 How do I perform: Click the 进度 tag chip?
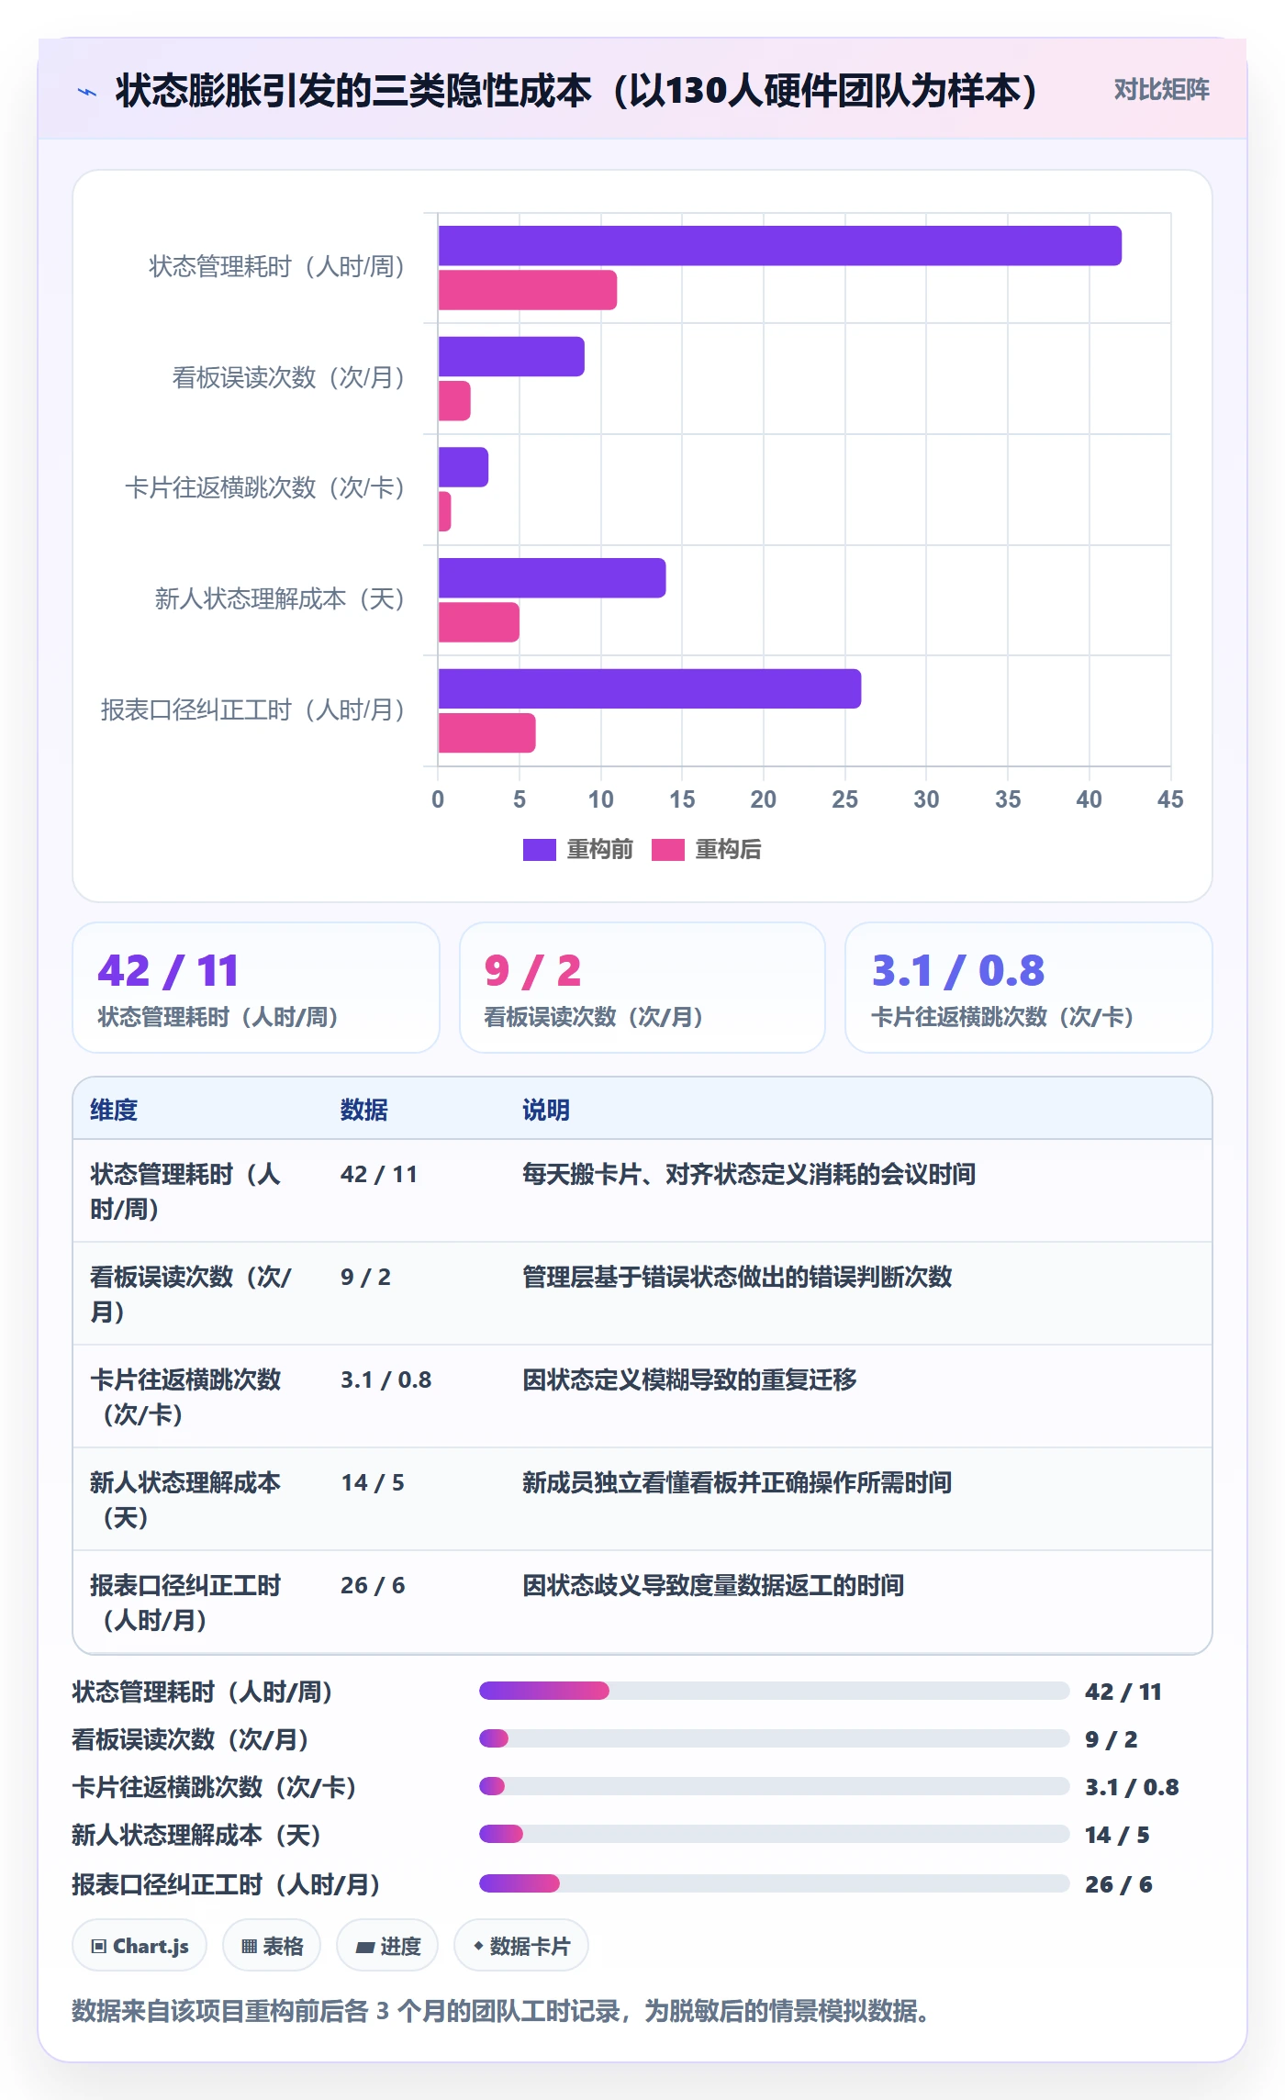pyautogui.click(x=387, y=1946)
